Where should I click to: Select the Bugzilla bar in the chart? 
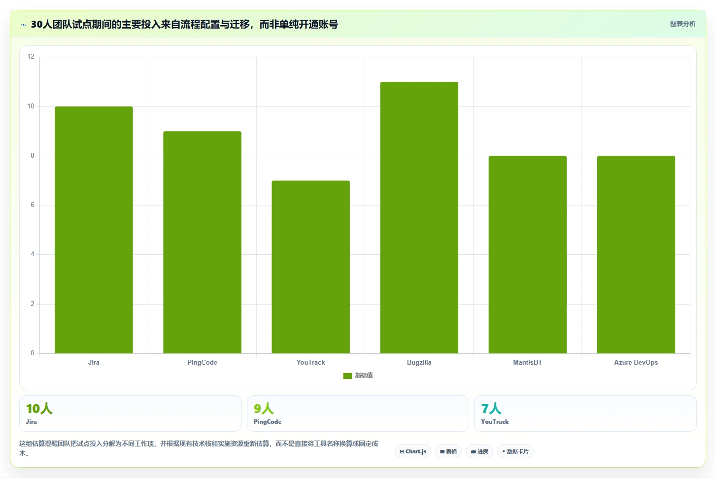click(x=419, y=217)
